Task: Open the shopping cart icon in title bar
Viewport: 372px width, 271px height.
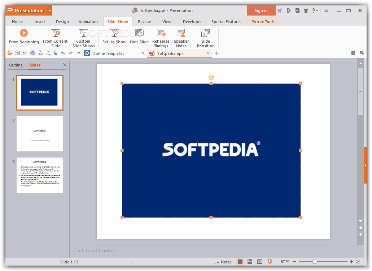Action: pos(280,10)
